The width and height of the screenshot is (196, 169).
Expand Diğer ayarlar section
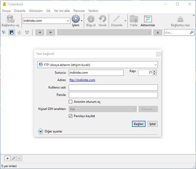coord(41,131)
